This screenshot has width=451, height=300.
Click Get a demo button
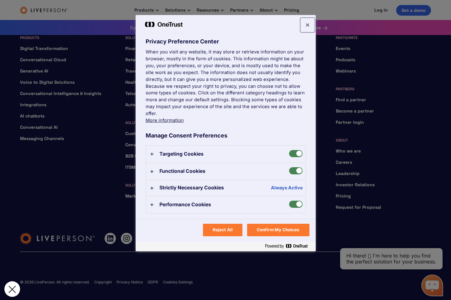pyautogui.click(x=413, y=10)
